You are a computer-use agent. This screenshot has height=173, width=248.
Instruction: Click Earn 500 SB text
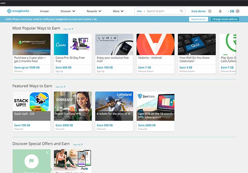tap(105, 125)
